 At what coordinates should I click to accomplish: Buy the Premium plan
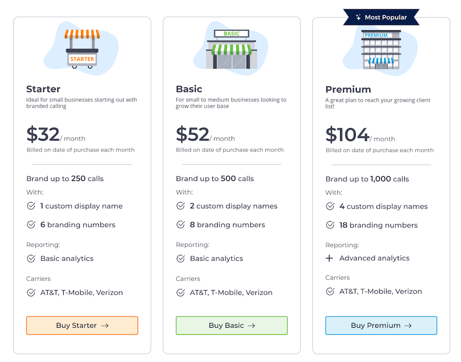381,325
